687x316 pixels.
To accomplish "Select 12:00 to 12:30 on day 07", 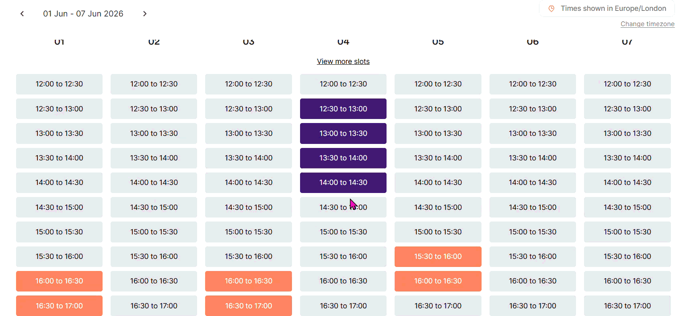I will point(627,84).
